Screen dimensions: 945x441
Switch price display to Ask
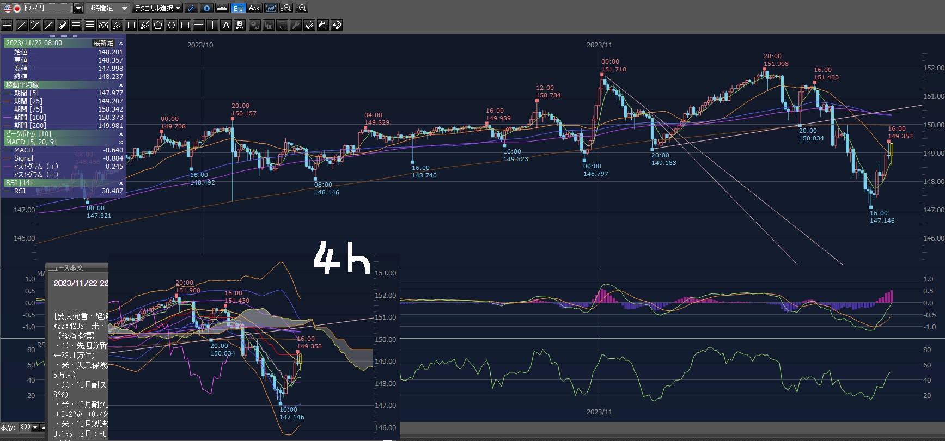click(x=254, y=8)
